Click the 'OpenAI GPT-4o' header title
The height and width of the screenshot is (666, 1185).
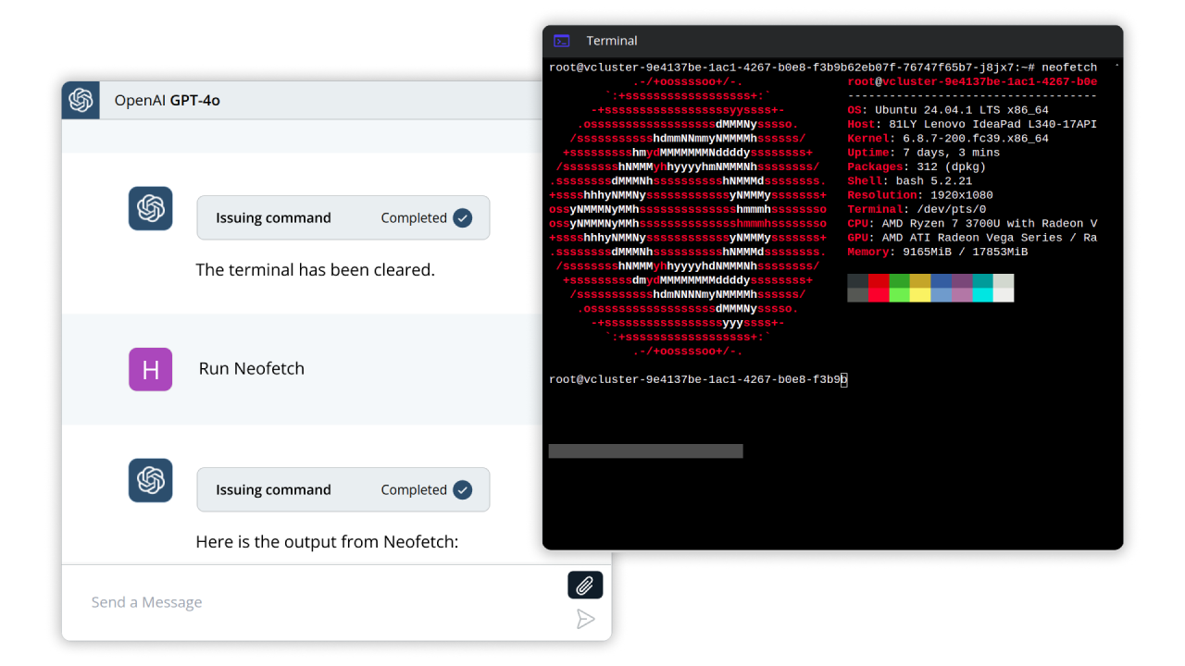click(x=168, y=100)
